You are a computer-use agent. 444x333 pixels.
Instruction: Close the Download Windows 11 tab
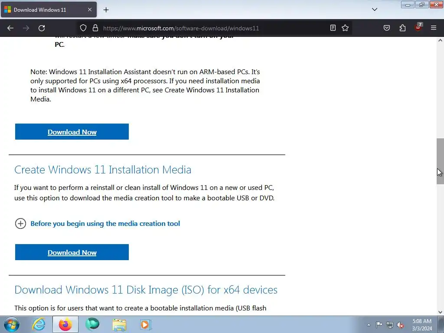pyautogui.click(x=89, y=10)
